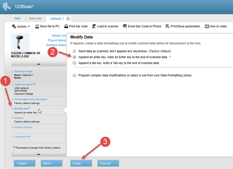The height and width of the screenshot is (169, 233).
Task: Click the Email Bar Code to Phone envelope icon
Action: click(x=125, y=26)
